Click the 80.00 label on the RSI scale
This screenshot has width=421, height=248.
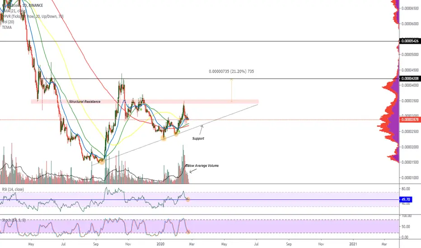click(x=406, y=189)
